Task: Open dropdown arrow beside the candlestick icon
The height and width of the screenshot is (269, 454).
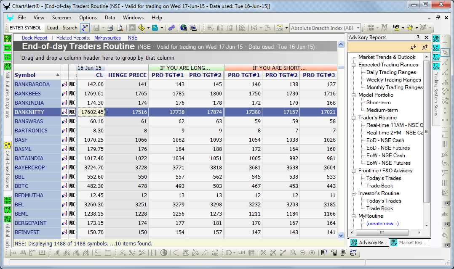Action: [x=403, y=28]
